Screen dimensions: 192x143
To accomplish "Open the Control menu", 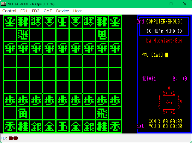I will 9,11.
